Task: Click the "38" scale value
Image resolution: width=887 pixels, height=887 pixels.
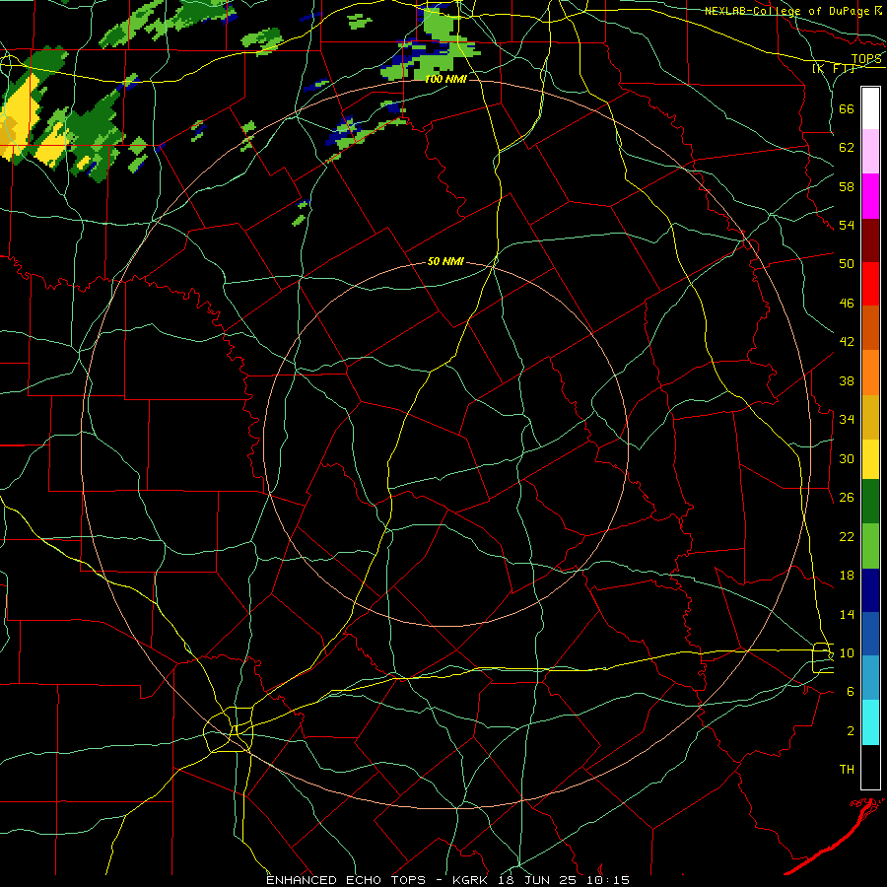Action: [847, 380]
